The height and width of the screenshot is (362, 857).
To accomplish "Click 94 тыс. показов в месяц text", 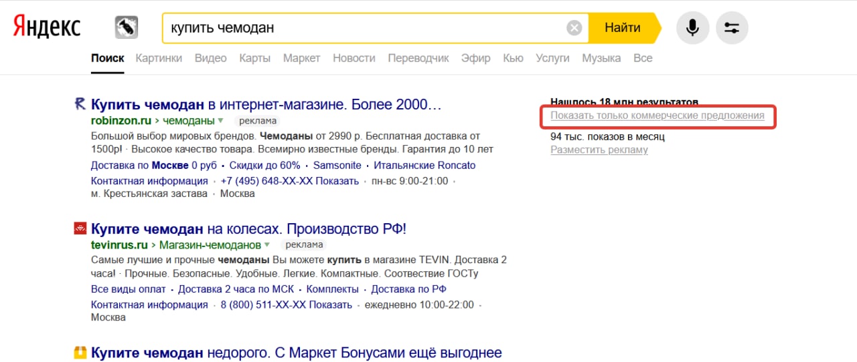I will click(x=607, y=137).
